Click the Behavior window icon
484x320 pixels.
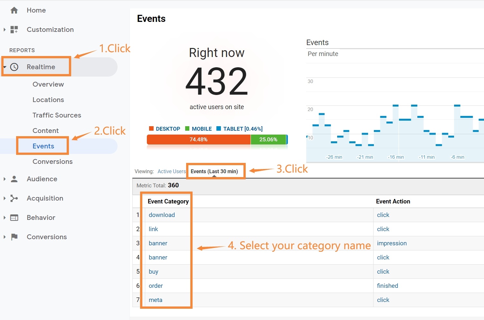[14, 218]
